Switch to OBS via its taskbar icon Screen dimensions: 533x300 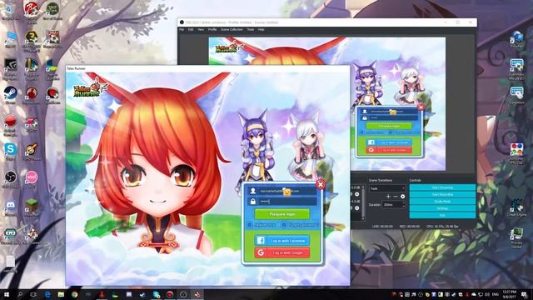[183, 294]
